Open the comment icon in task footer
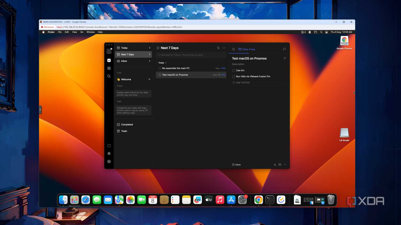The height and width of the screenshot is (225, 401). (x=280, y=165)
